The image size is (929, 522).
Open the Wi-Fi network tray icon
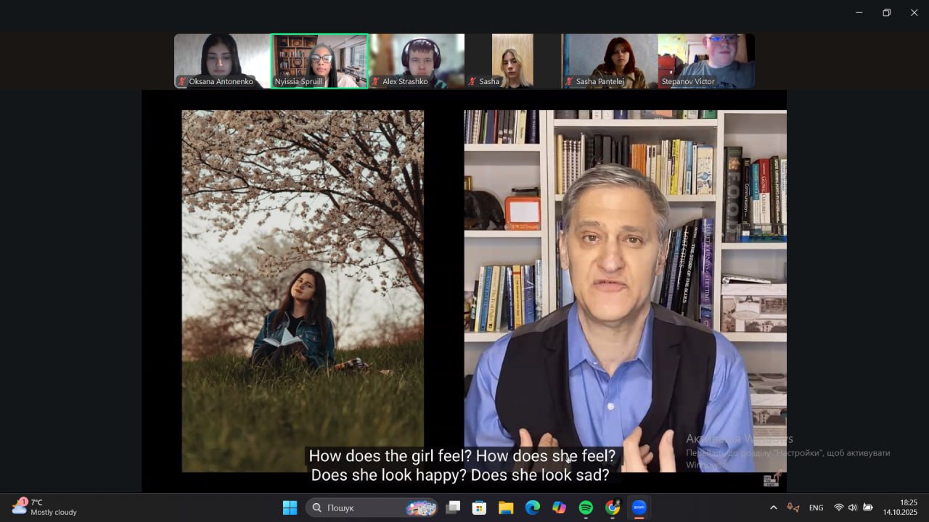click(x=838, y=507)
